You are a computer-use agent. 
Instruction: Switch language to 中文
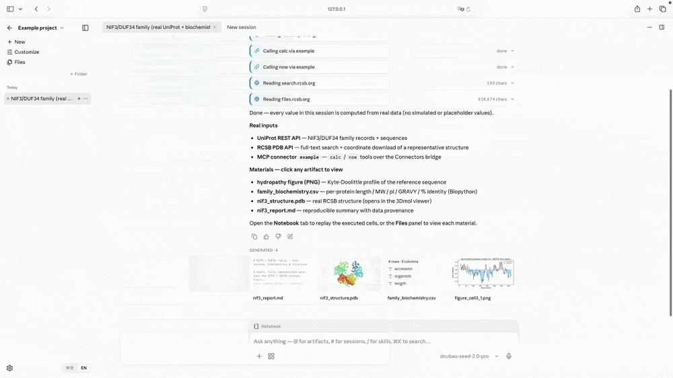(69, 368)
